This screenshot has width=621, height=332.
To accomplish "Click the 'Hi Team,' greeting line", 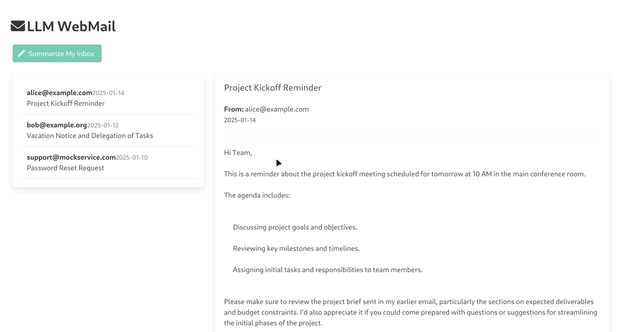I will (x=238, y=153).
